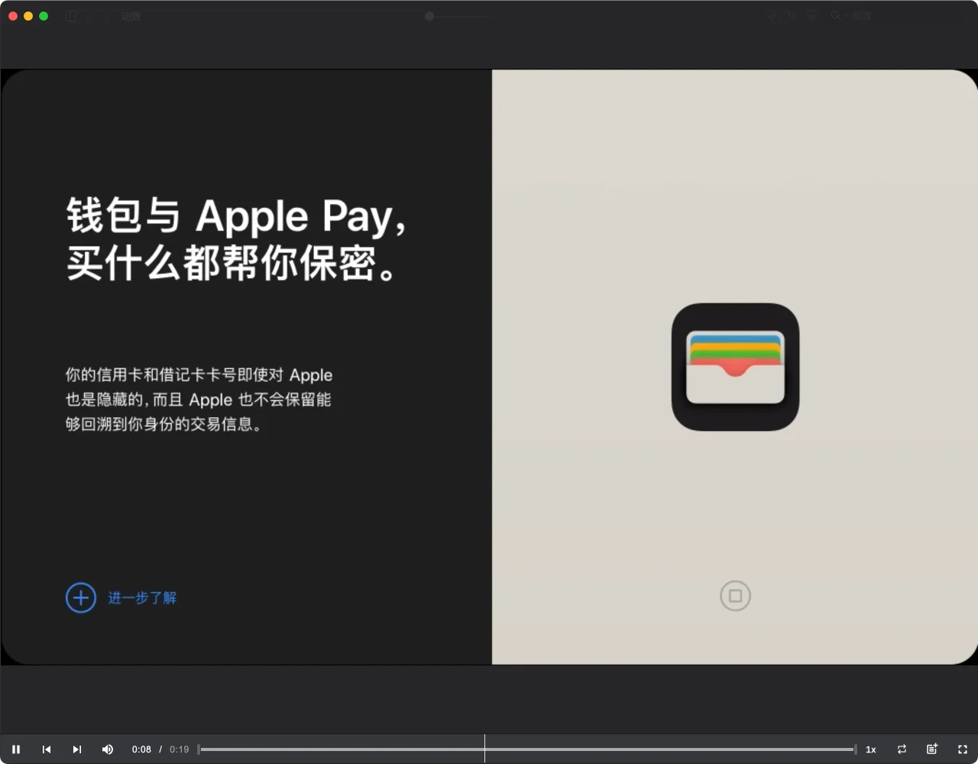The image size is (978, 764).
Task: Click the Wallet app icon
Action: [x=735, y=367]
